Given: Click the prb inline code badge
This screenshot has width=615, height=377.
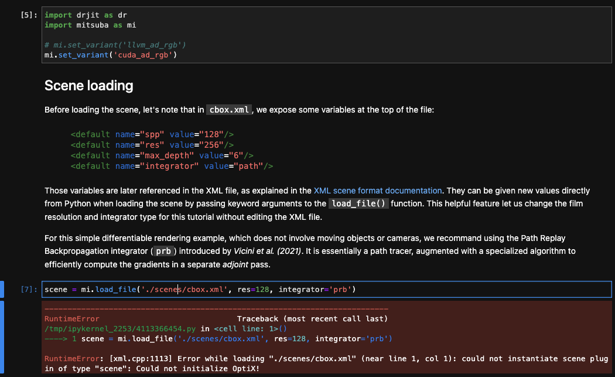Looking at the screenshot, I should (163, 251).
